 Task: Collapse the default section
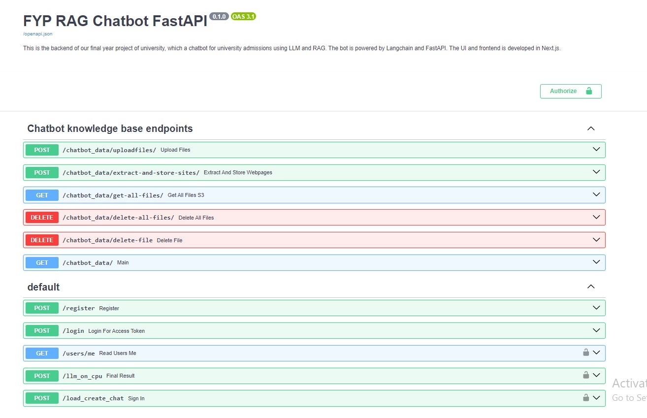tap(591, 287)
